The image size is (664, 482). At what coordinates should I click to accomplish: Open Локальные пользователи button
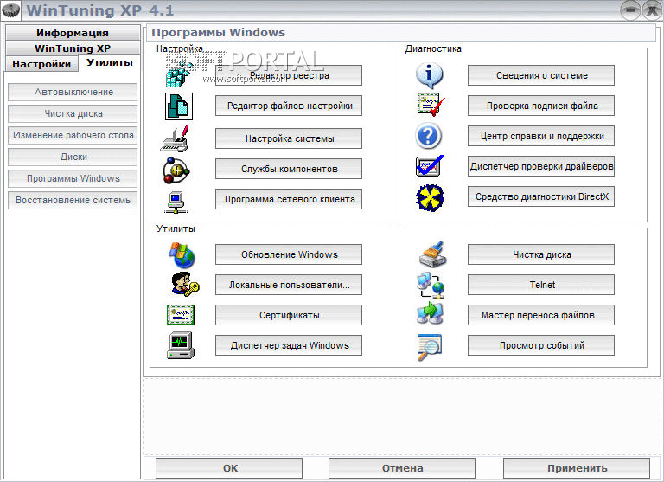[x=289, y=285]
